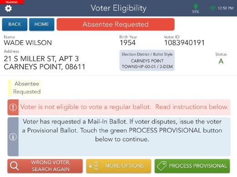This screenshot has height=177, width=237.
Task: Choose Wrong Voter, Search Again
Action: pos(45,166)
